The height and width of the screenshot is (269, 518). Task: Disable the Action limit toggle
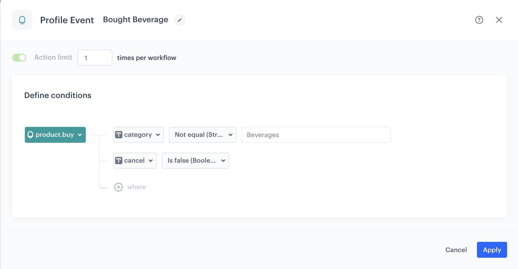click(19, 57)
